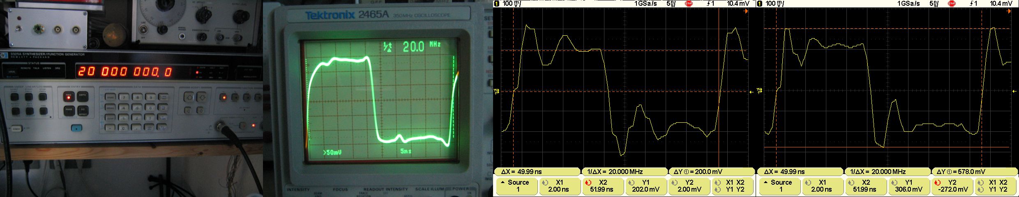Click the number 5 key on the DATA keypad
The height and width of the screenshot is (197, 1019).
point(137,107)
